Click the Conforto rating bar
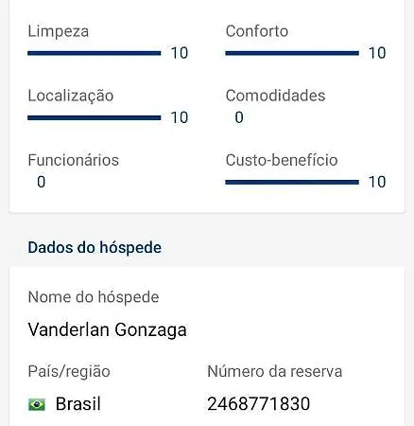The width and height of the screenshot is (414, 426). coord(292,53)
